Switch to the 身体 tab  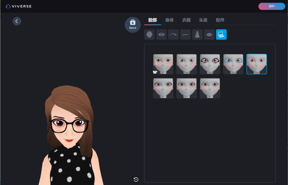[x=169, y=20]
